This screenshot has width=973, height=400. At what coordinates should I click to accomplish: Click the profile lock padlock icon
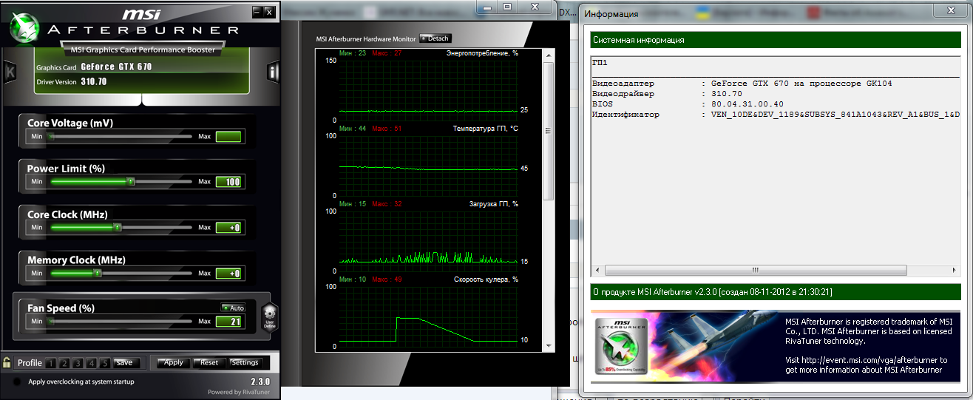click(x=7, y=362)
